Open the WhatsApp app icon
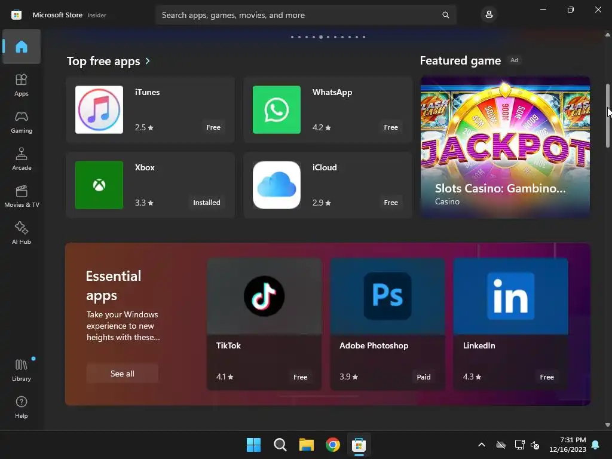The image size is (612, 459). (276, 110)
